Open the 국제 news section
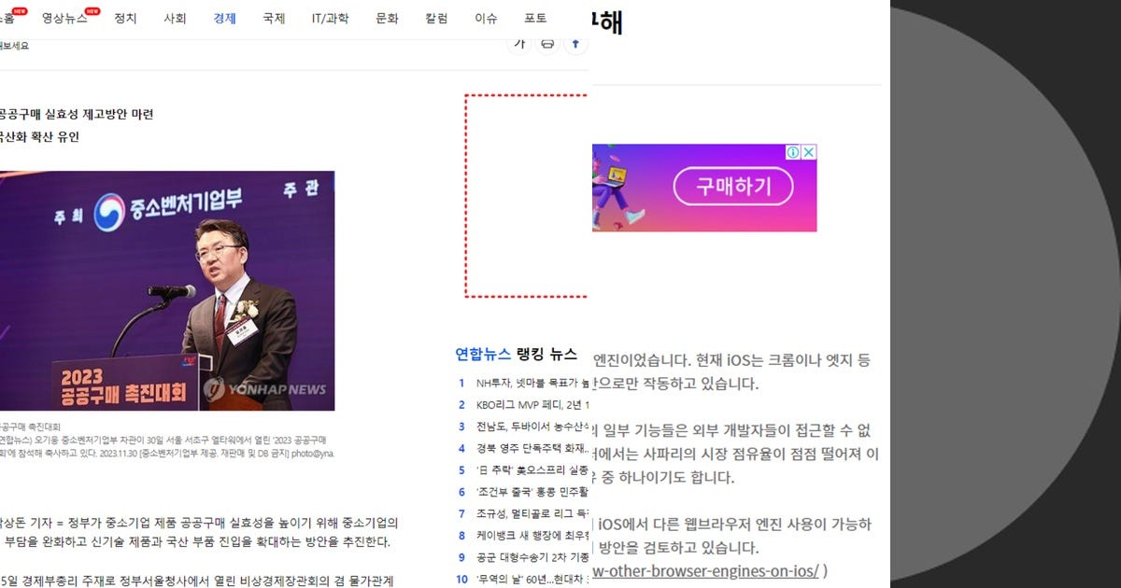The height and width of the screenshot is (588, 1121). (274, 19)
